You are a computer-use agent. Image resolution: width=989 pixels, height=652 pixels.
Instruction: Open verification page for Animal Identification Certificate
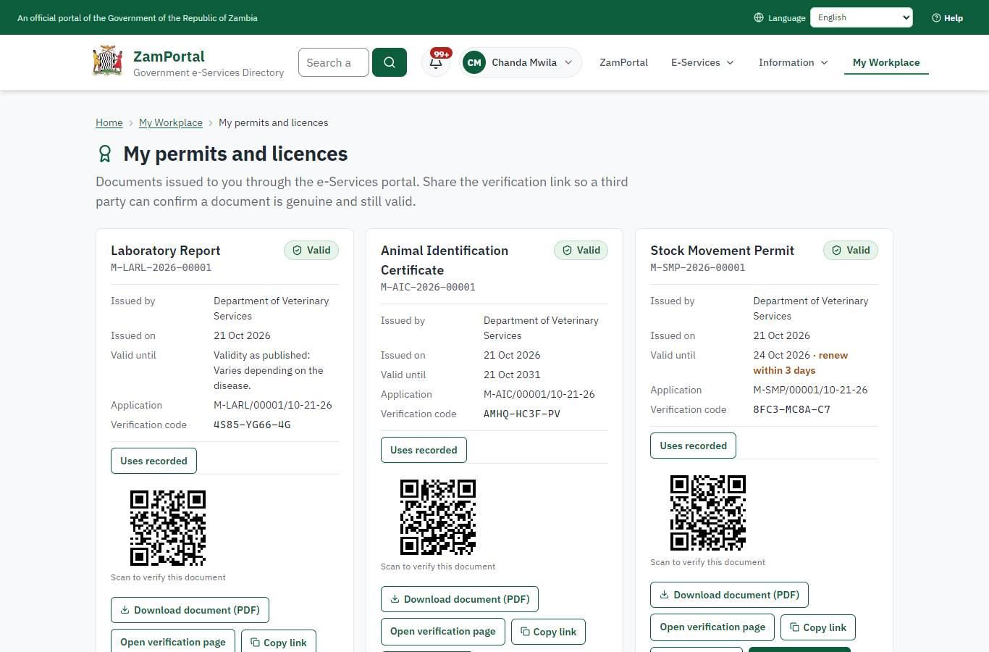click(x=443, y=632)
